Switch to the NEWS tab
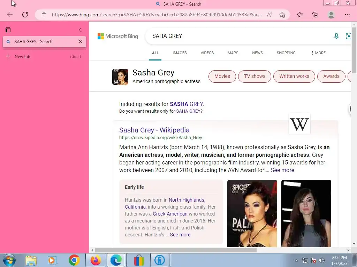Screen dimensions: 357x267 [258, 53]
